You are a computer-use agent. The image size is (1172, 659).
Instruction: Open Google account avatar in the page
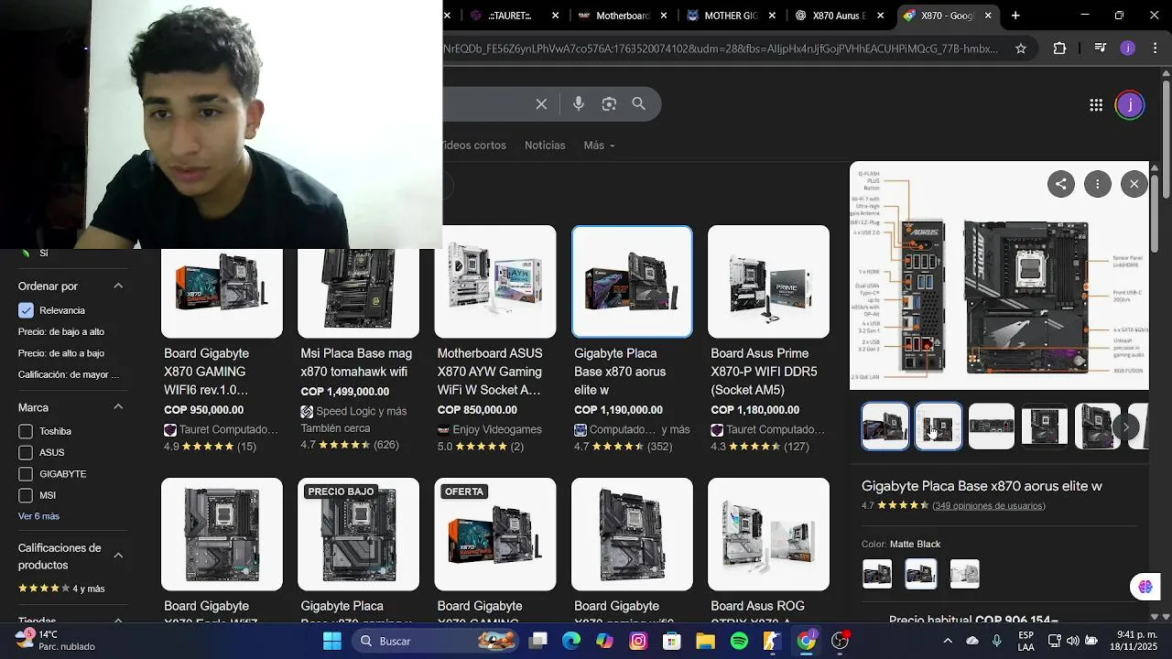(1130, 105)
